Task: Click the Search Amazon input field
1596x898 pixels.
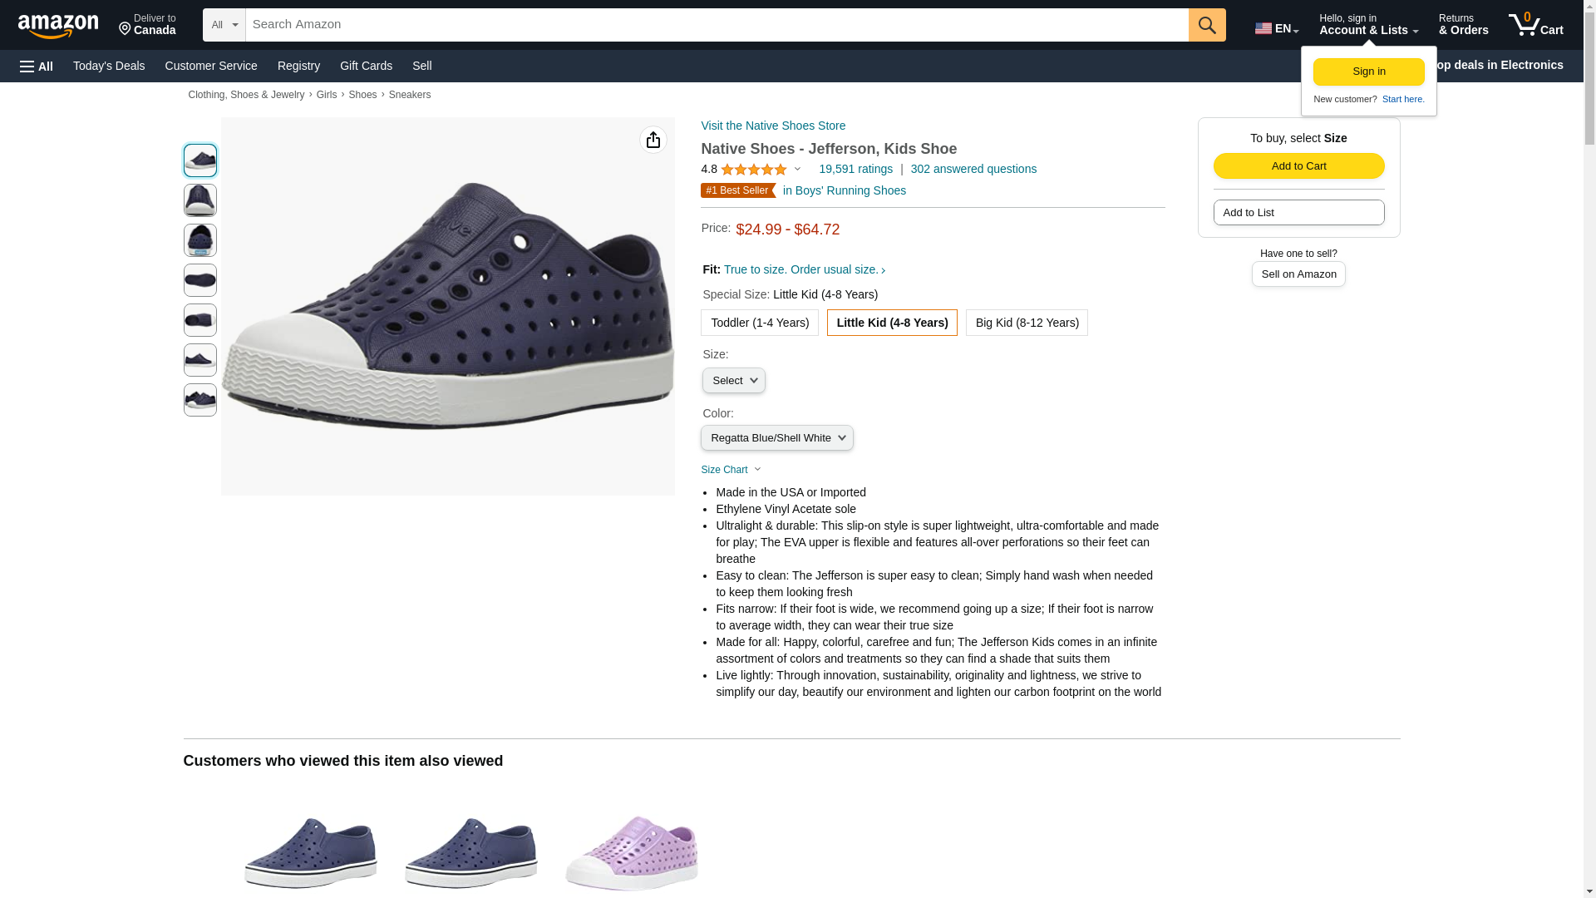Action: (717, 25)
